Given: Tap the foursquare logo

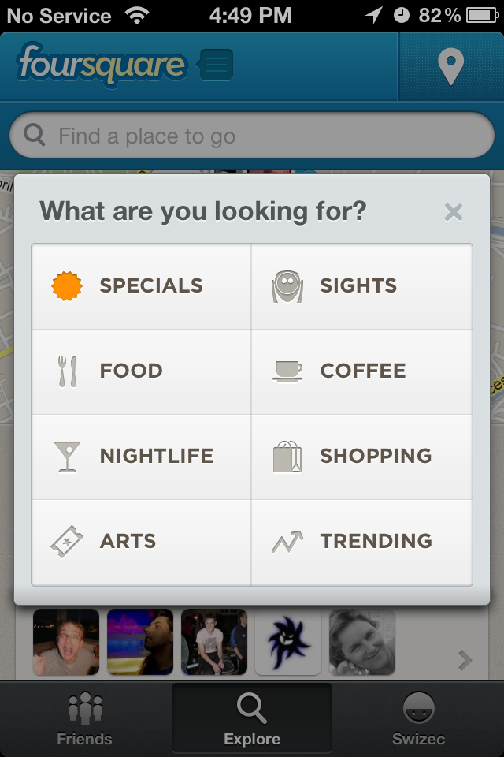Looking at the screenshot, I should click(102, 64).
